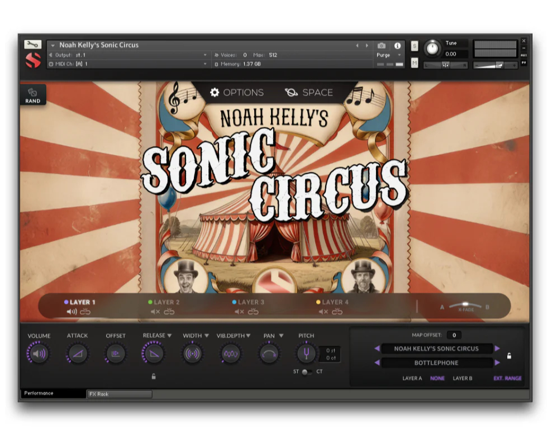Screen dimensions: 552x444
Task: Click the lock icon below Release knob
Action: tap(154, 376)
